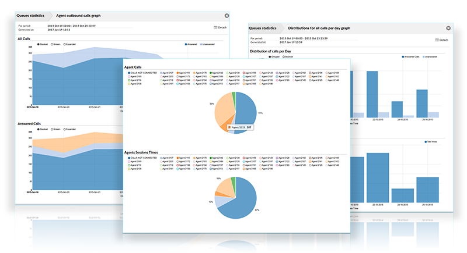Close the Agent outbound calls graph panel

(x=226, y=16)
